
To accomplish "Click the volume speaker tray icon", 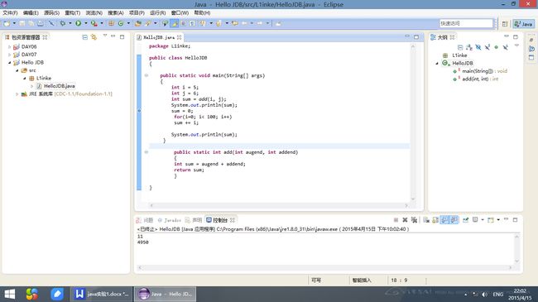I will [484, 295].
